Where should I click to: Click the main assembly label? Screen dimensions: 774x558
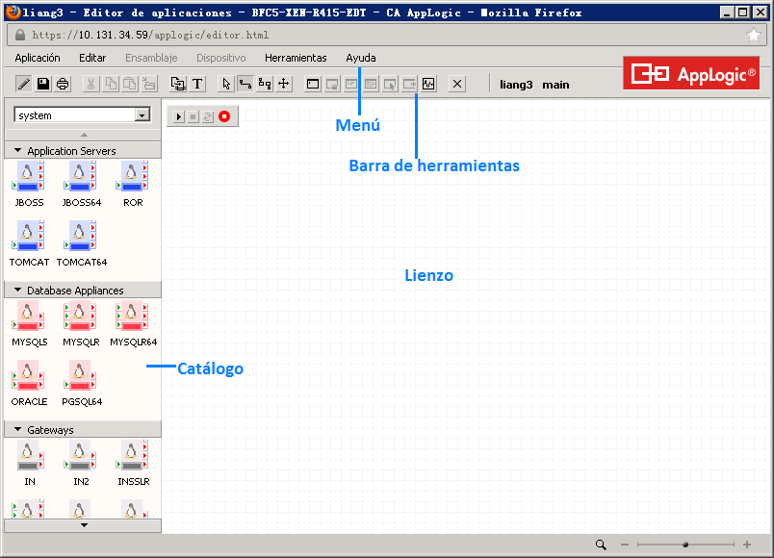point(555,85)
